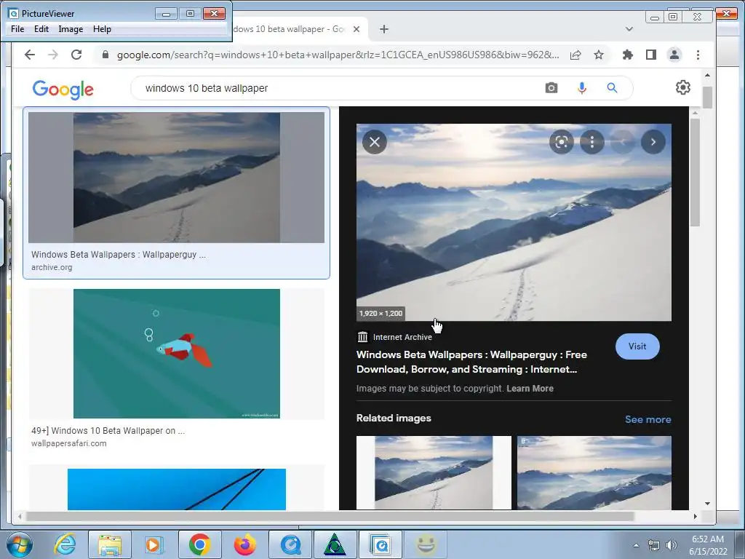This screenshot has width=745, height=559.
Task: Open the Chrome three-dot menu
Action: [698, 55]
